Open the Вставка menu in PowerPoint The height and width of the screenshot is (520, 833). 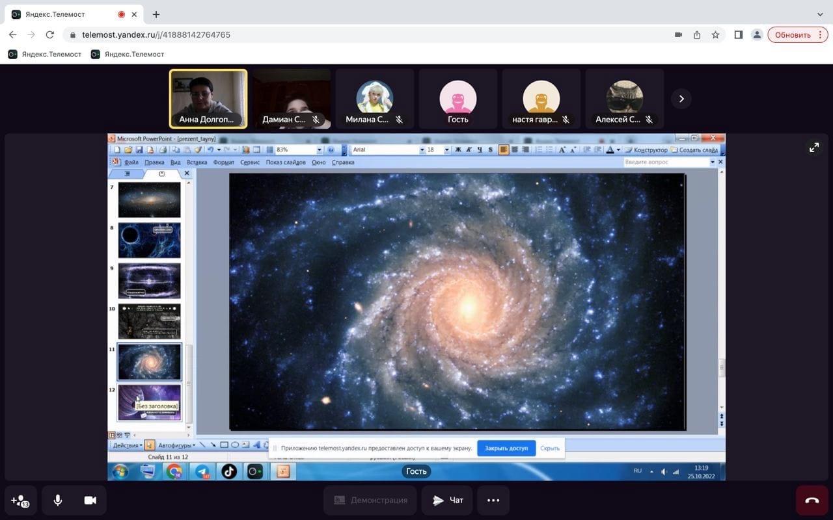pyautogui.click(x=197, y=162)
